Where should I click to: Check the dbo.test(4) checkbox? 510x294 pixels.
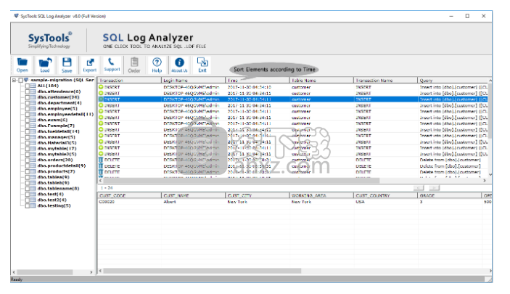pos(28,194)
